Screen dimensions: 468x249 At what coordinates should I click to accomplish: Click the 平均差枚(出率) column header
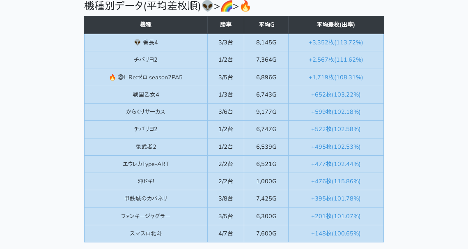pos(335,25)
